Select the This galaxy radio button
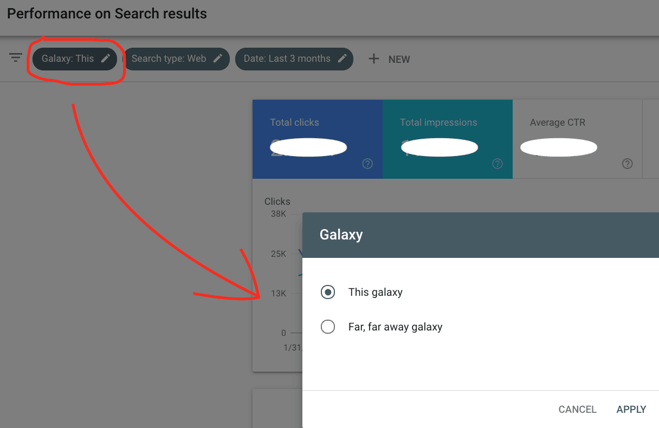This screenshot has height=428, width=659. (x=328, y=292)
